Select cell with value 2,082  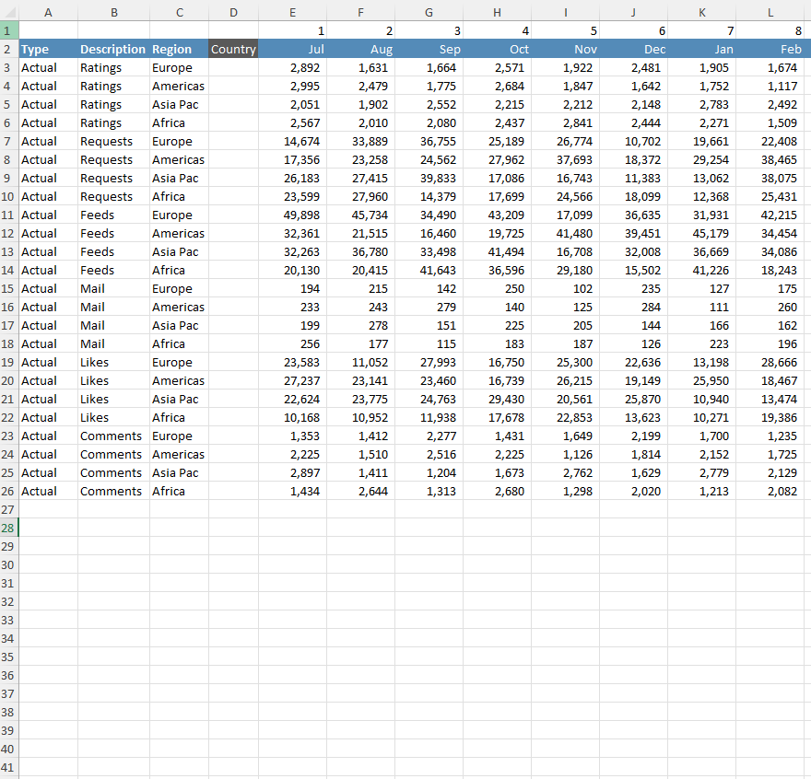click(x=770, y=491)
